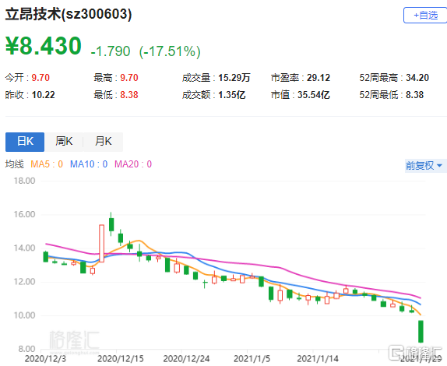447x366 pixels.
Task: Click the 16.00 y-axis label
Action: tap(24, 214)
